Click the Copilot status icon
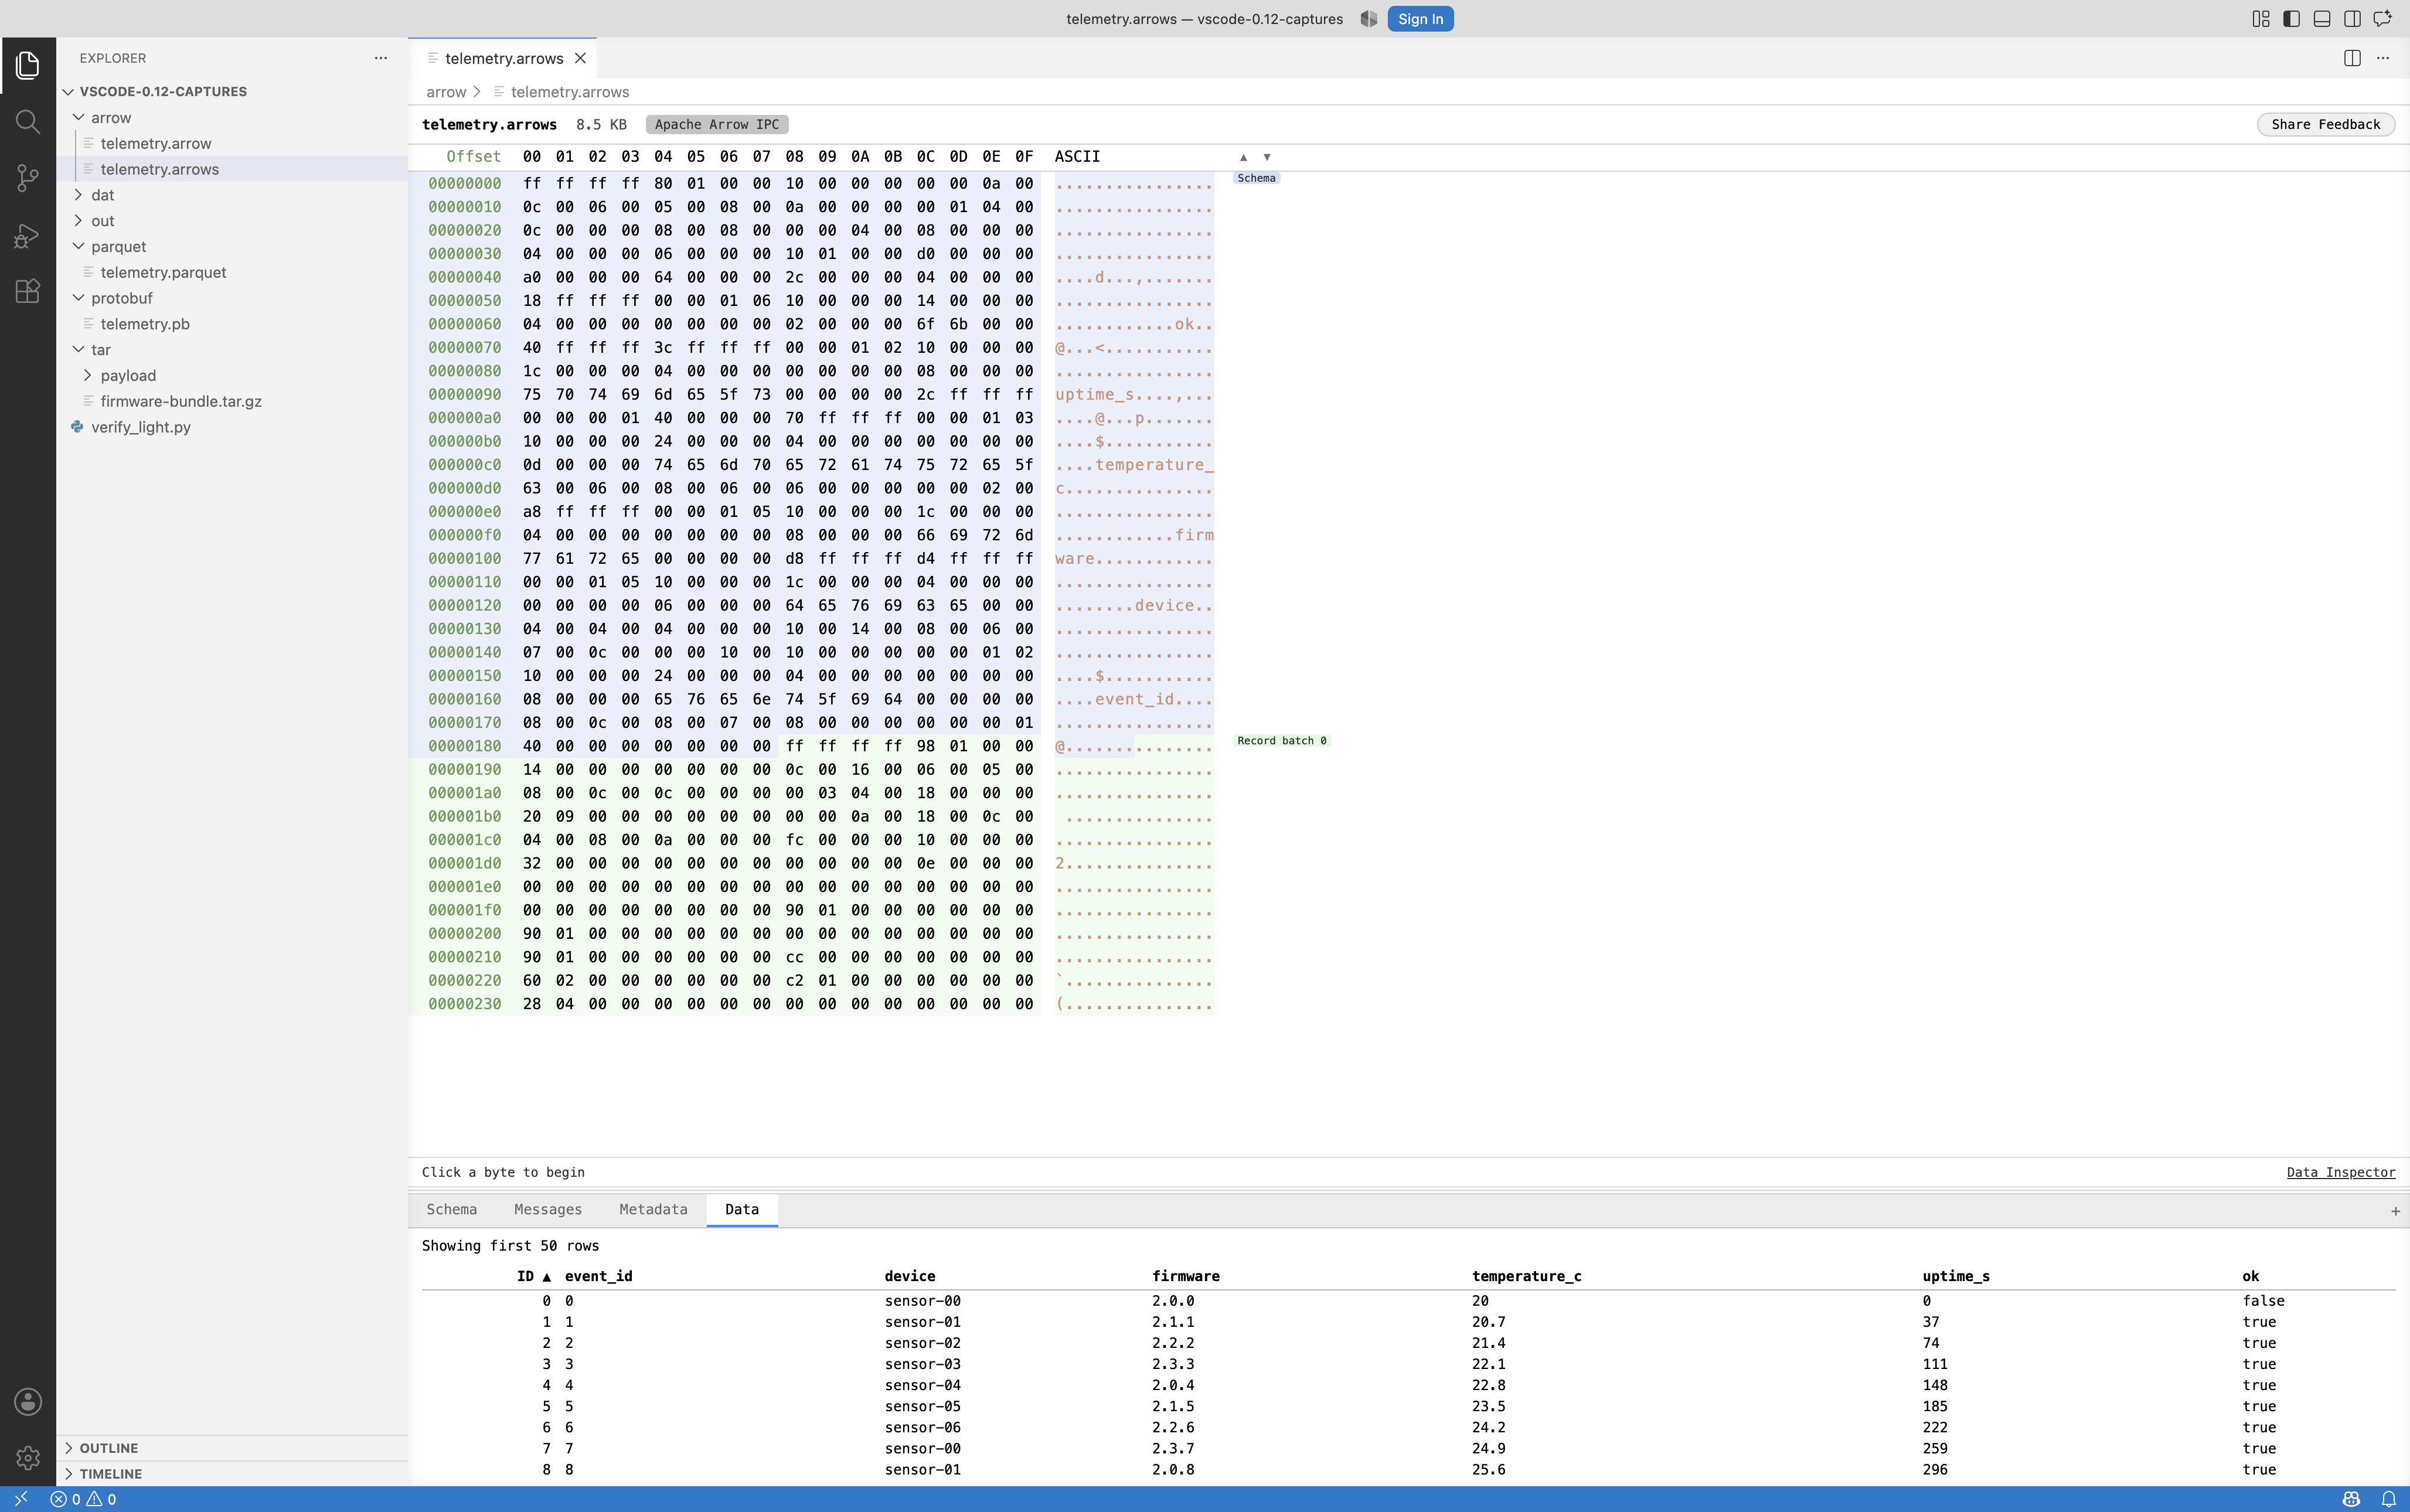This screenshot has height=1512, width=2410. click(x=2351, y=1499)
